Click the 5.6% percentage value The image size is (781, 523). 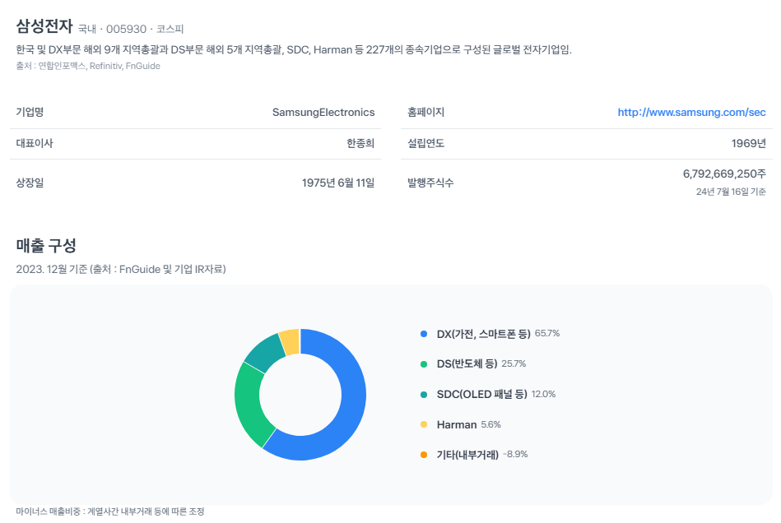490,424
